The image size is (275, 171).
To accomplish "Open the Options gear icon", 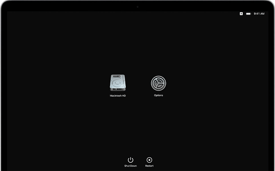I will pos(158,83).
